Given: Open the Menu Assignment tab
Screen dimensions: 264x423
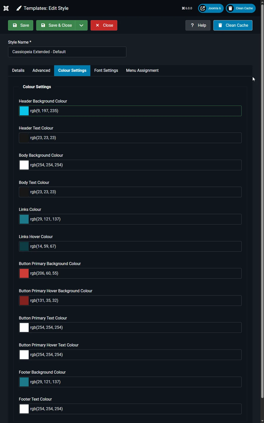Looking at the screenshot, I should (142, 71).
